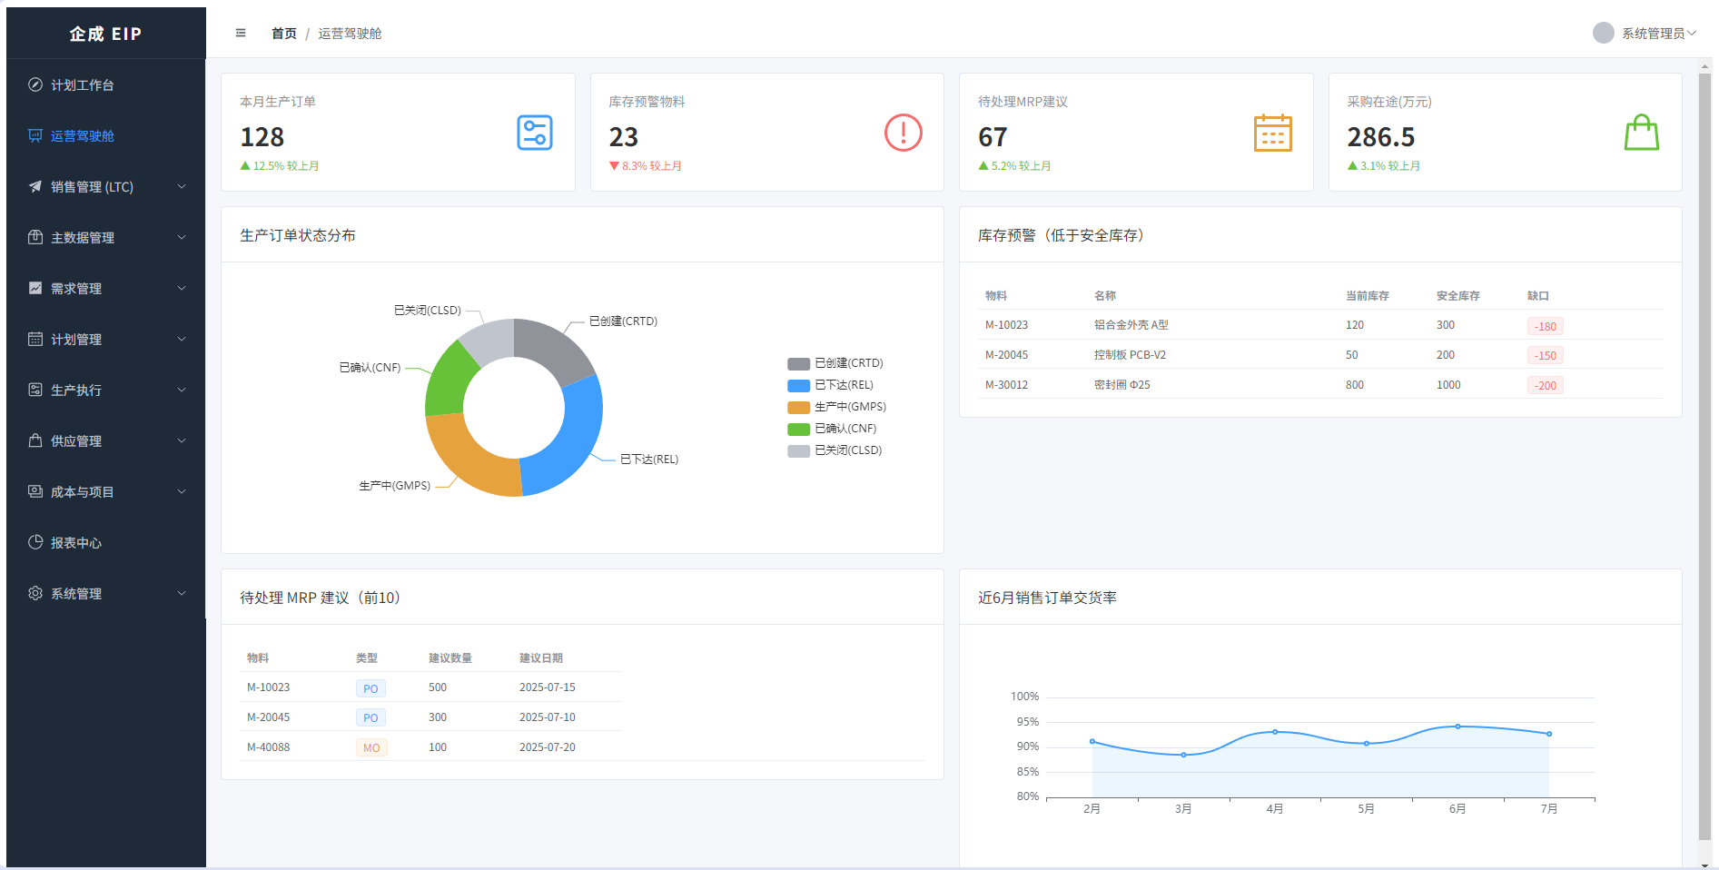
Task: Click the 4月 data point on delivery chart
Action: (1275, 732)
